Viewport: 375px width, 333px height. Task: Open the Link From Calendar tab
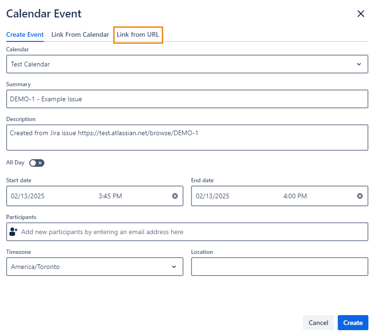(x=80, y=35)
